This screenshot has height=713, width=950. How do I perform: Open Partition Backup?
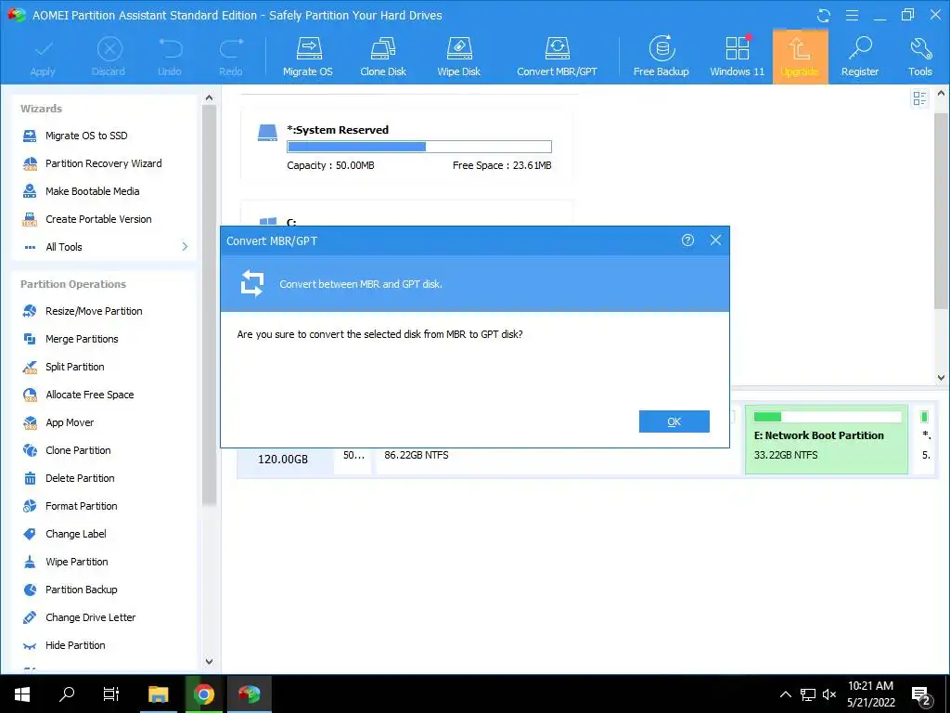tap(82, 590)
